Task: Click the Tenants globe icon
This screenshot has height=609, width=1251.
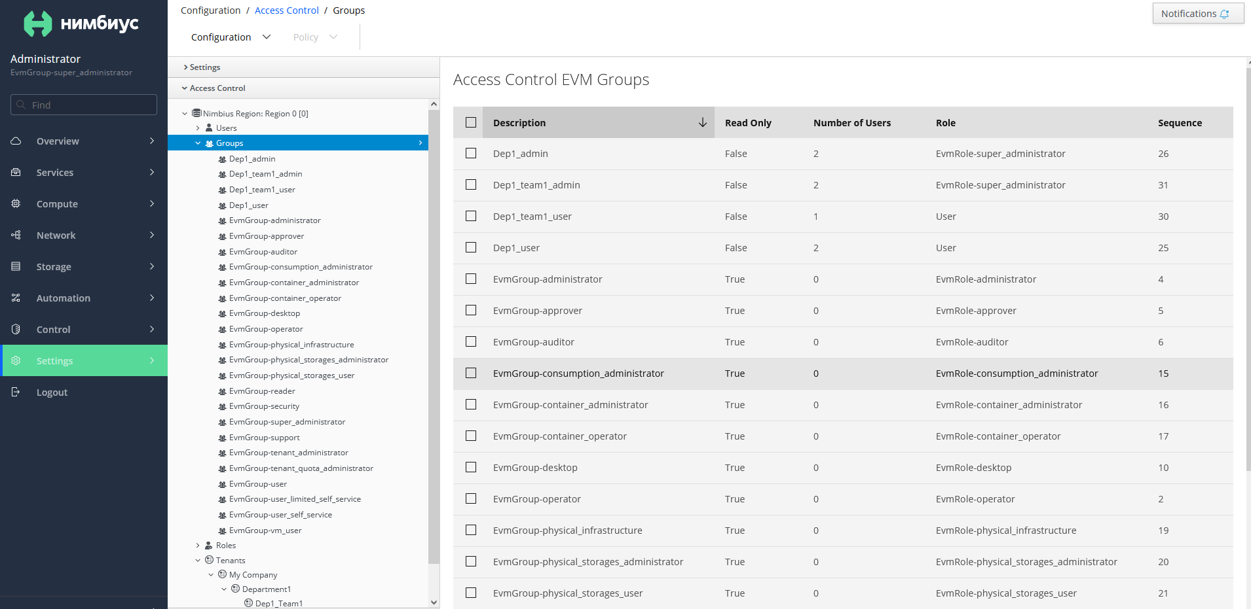Action: click(x=210, y=560)
